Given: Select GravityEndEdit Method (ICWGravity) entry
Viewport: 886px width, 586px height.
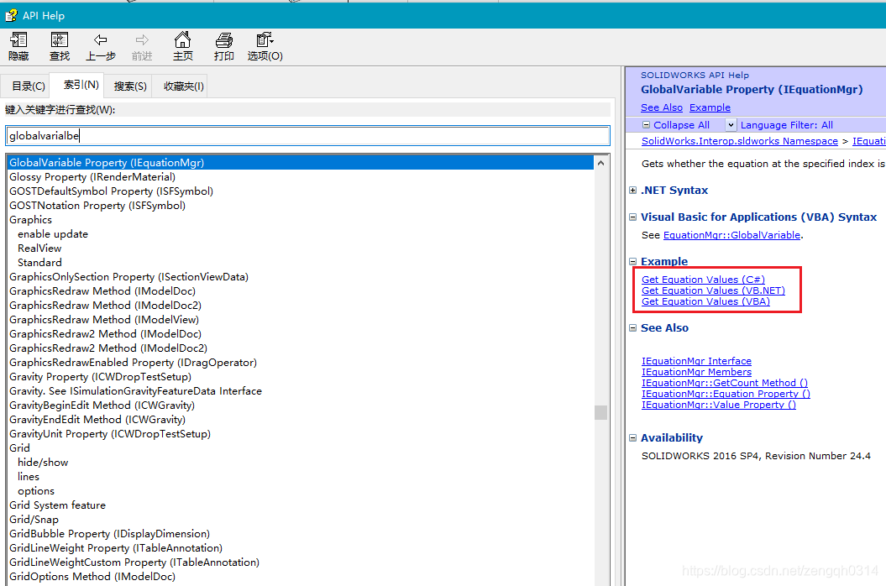Looking at the screenshot, I should coord(97,419).
